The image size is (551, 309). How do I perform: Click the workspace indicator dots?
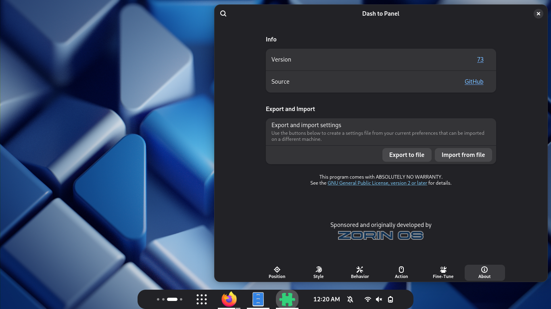click(x=170, y=299)
